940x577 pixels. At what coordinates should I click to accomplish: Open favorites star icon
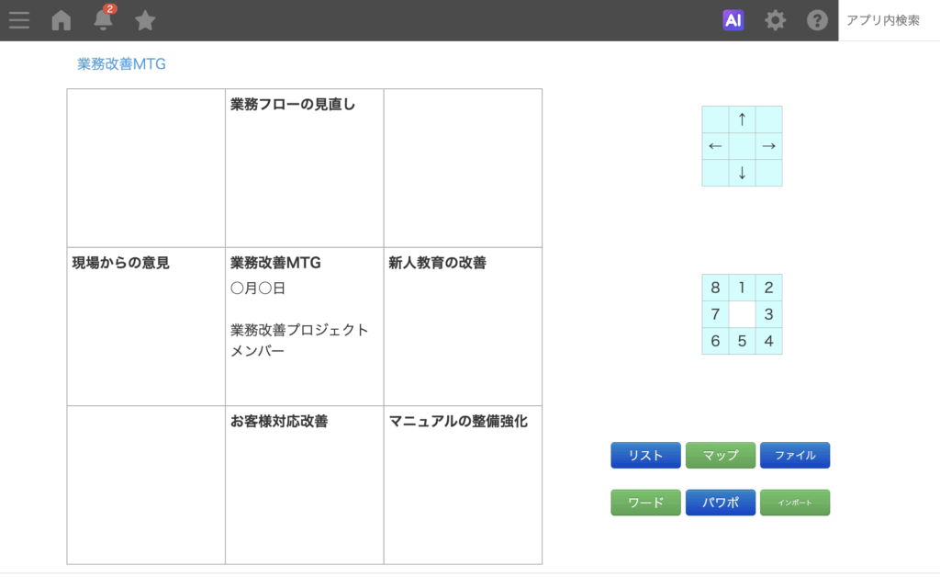tap(145, 20)
